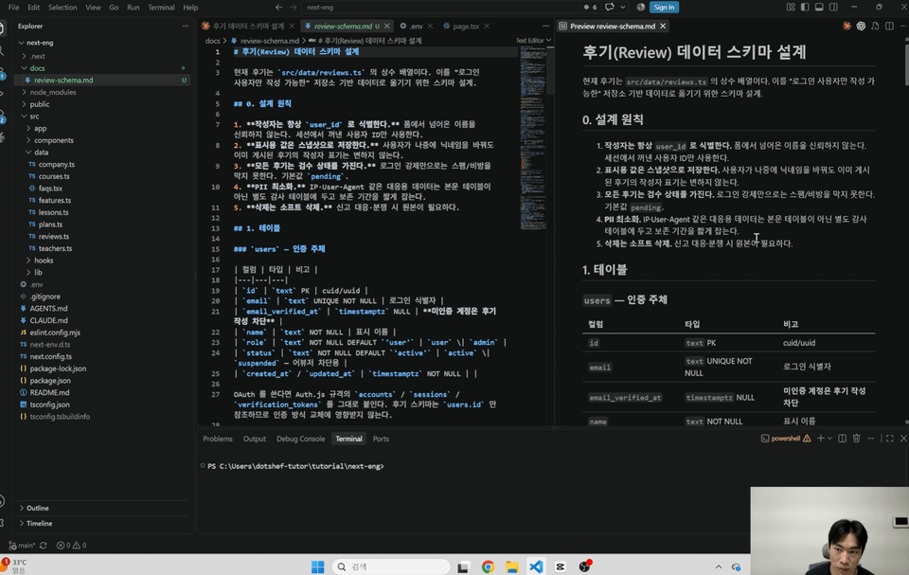Open File Explorer from the taskbar

click(x=512, y=566)
